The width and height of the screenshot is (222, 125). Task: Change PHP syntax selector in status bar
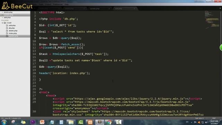(x=214, y=118)
